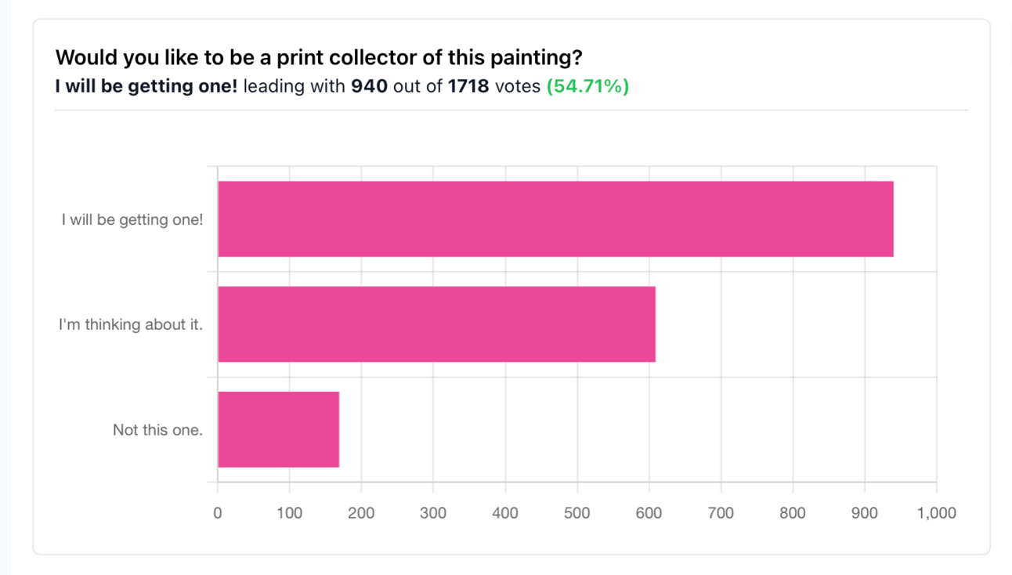Image resolution: width=1012 pixels, height=575 pixels.
Task: Click the bold 'I will be getting one!' subtitle
Action: 146,86
